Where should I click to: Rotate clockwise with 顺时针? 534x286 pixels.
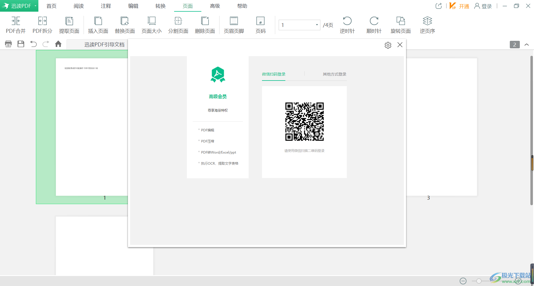point(374,25)
